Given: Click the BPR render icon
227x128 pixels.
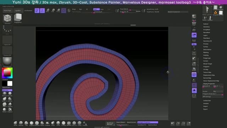Looking at the screenshot, I should point(194,16).
